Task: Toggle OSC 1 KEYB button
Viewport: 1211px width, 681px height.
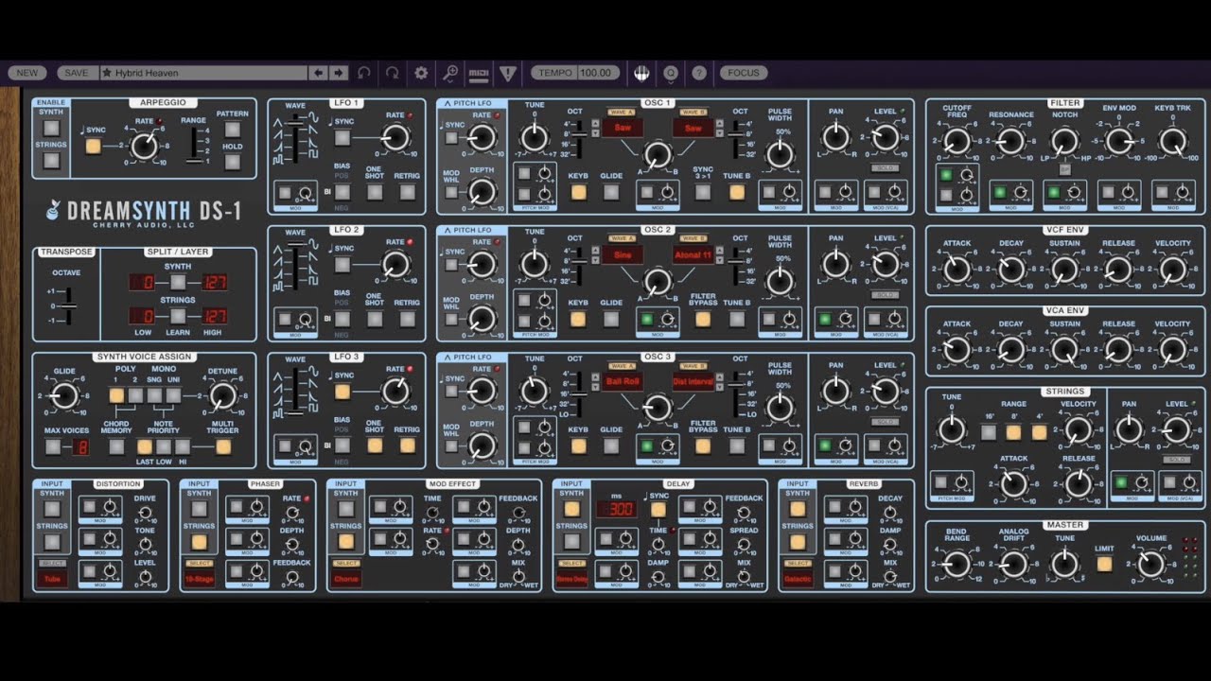Action: (577, 192)
